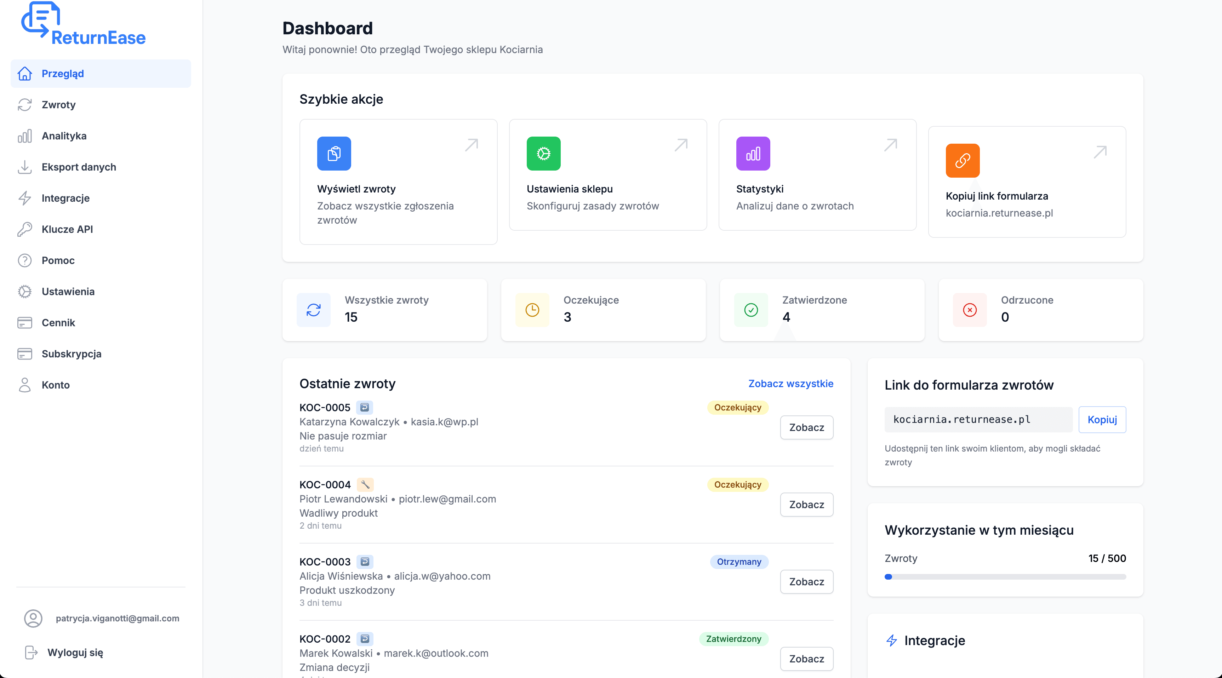Click the logout icon next to Wyloguj się

(x=30, y=653)
